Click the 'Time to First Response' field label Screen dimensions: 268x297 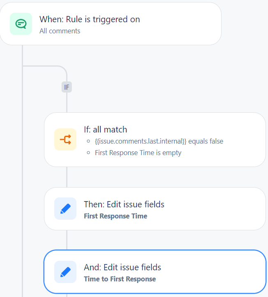pyautogui.click(x=120, y=279)
